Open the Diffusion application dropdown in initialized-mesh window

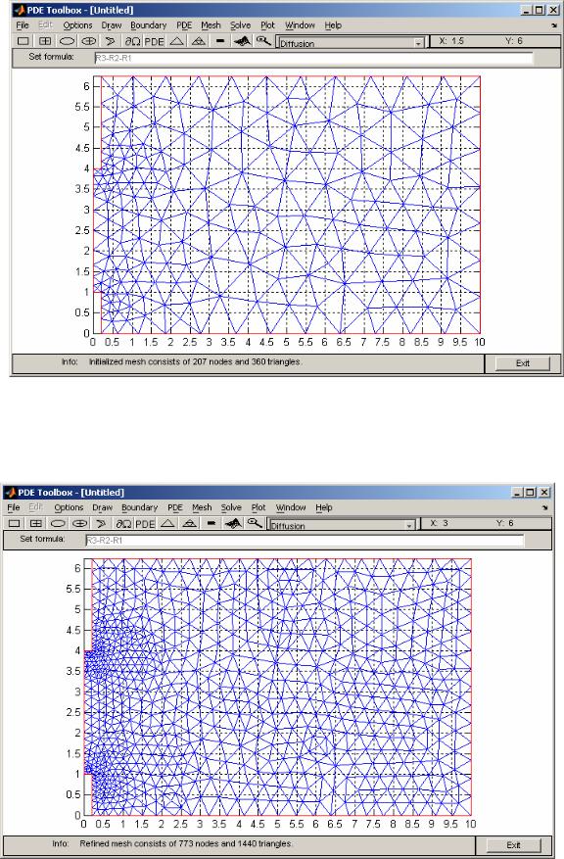[351, 43]
